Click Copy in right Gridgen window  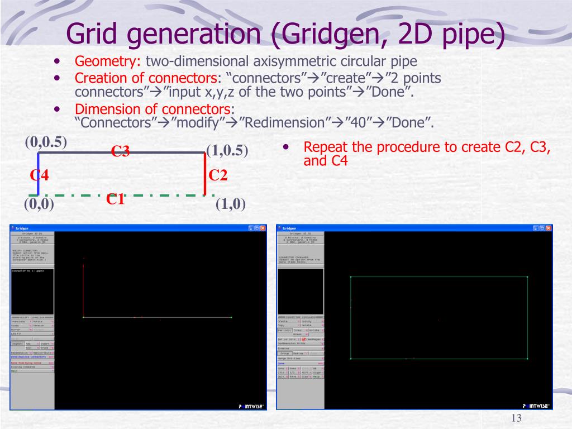point(289,326)
